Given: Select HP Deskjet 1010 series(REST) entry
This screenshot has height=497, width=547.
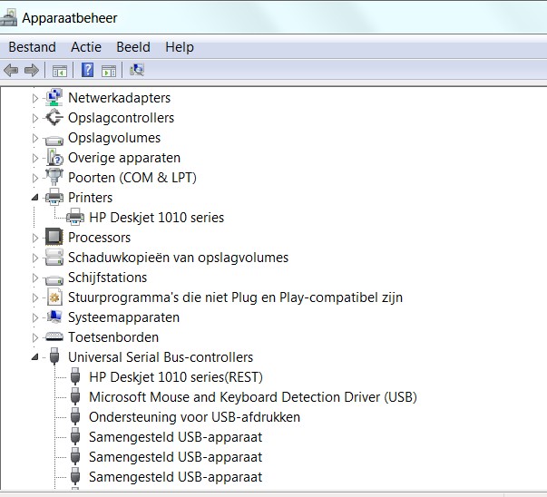Looking at the screenshot, I should click(176, 377).
